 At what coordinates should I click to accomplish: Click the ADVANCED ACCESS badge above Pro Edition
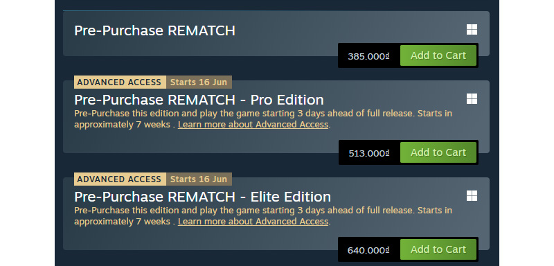(x=120, y=82)
